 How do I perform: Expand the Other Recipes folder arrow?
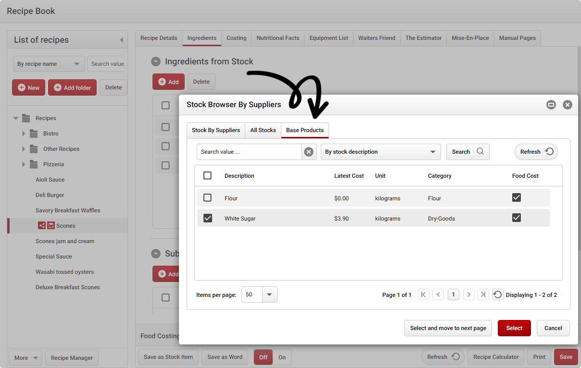(23, 149)
